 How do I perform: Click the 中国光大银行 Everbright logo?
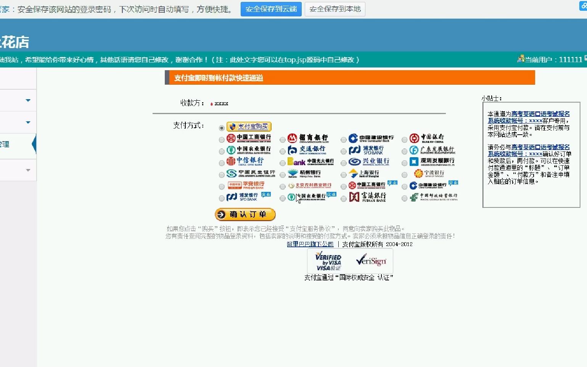[310, 162]
